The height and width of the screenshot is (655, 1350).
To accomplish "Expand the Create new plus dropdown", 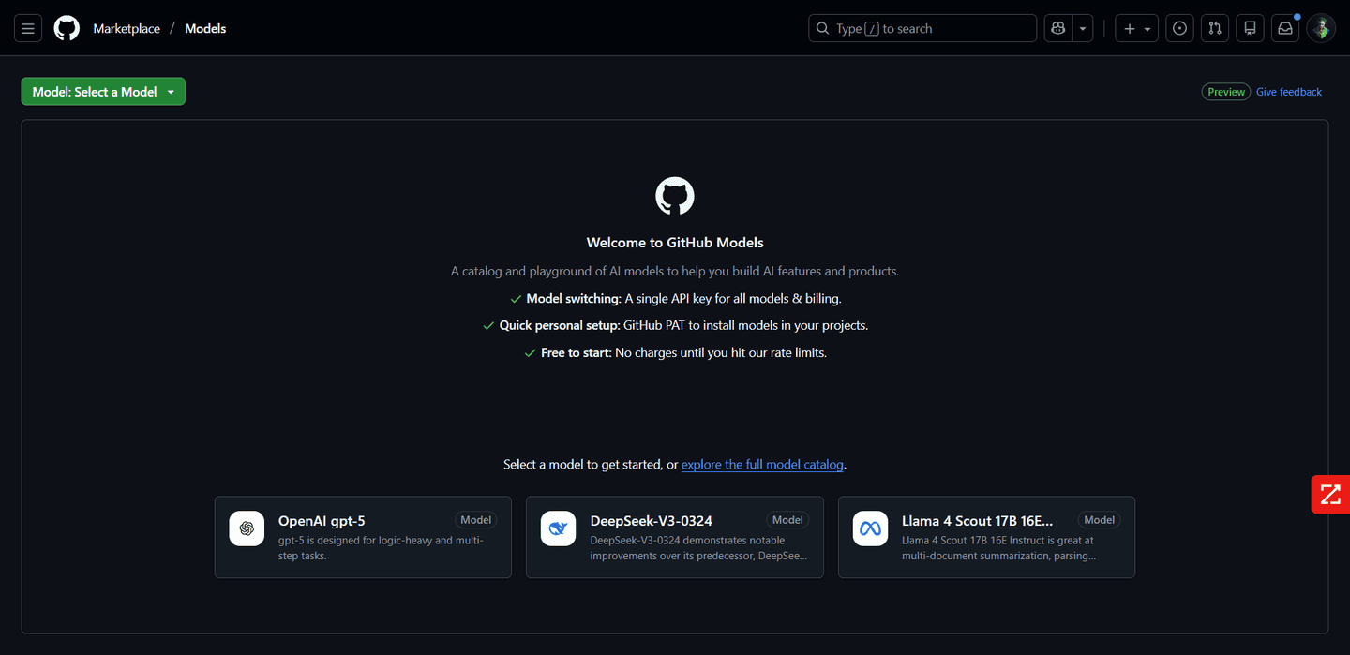I will (x=1136, y=29).
